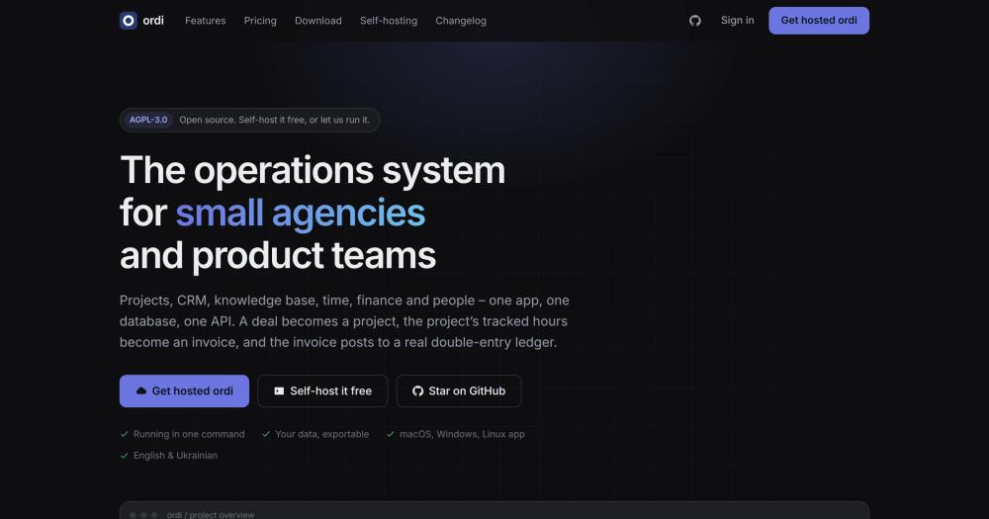Image resolution: width=989 pixels, height=519 pixels.
Task: Click checkmark beside Your data, exportable
Action: point(266,434)
